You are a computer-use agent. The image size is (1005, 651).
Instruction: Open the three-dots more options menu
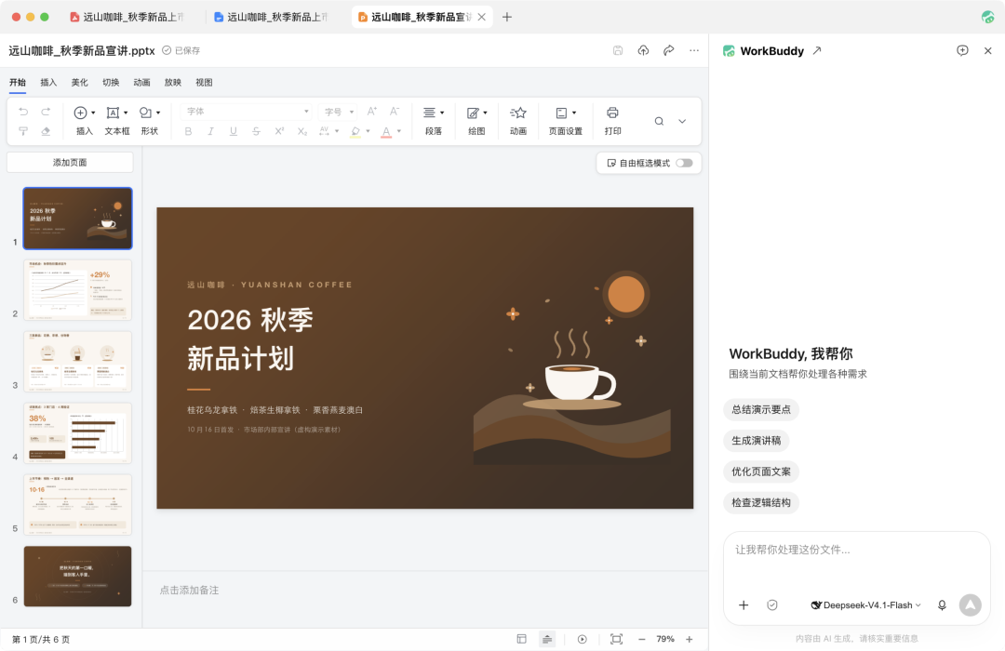point(694,50)
